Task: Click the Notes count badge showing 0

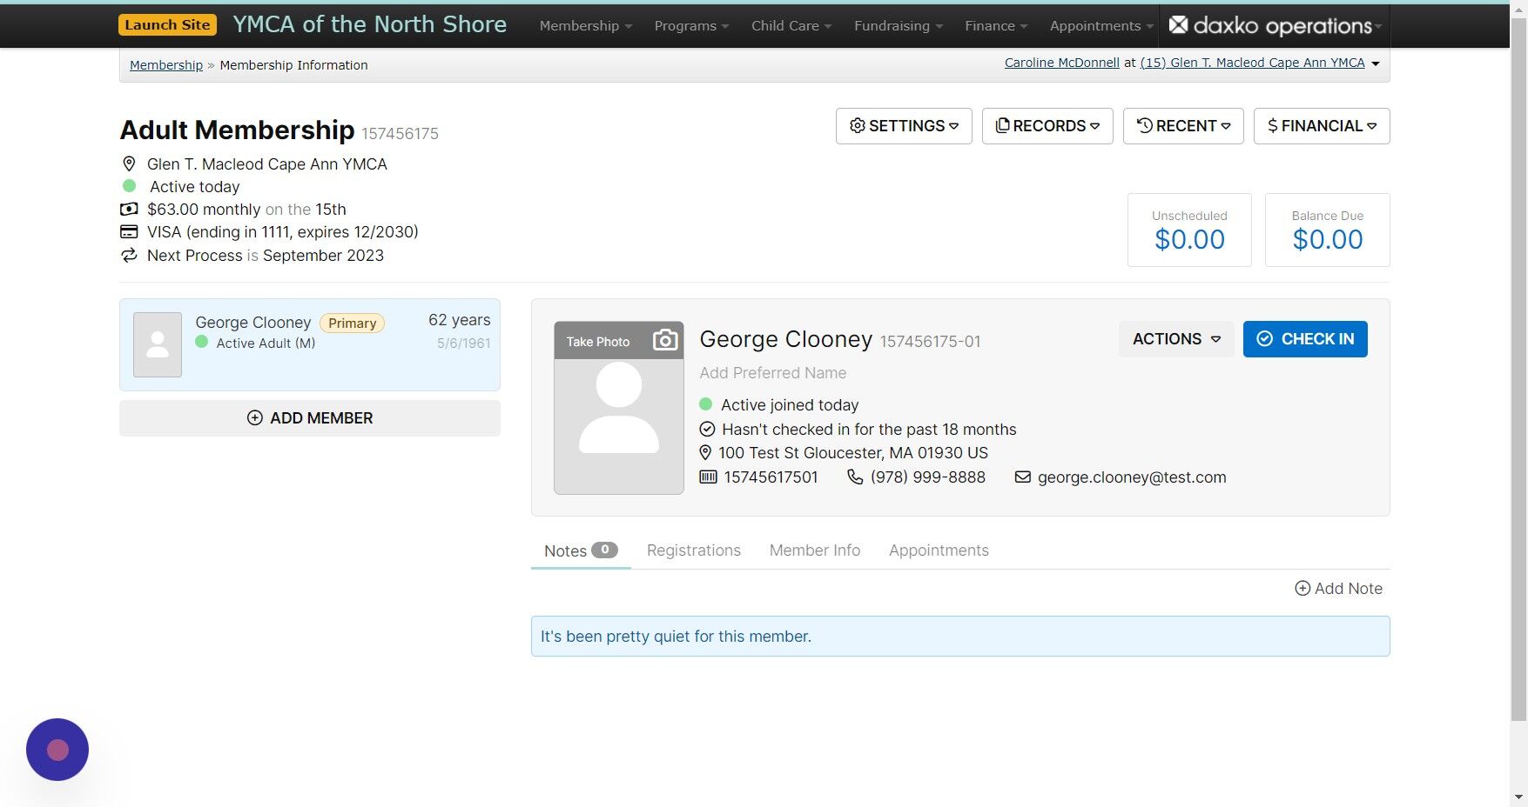Action: [605, 550]
